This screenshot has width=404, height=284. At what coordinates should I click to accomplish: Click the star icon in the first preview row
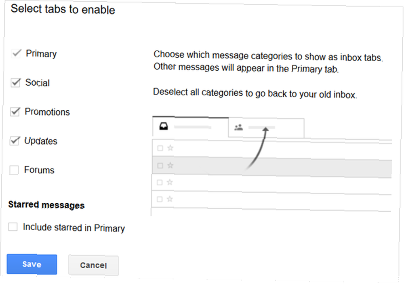coord(170,148)
